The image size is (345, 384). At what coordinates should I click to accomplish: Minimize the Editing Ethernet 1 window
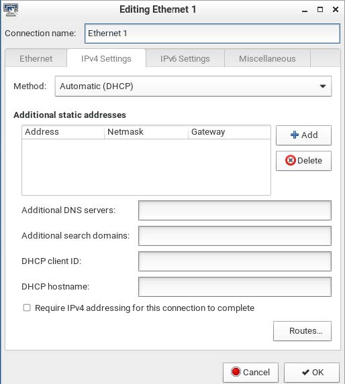click(305, 10)
